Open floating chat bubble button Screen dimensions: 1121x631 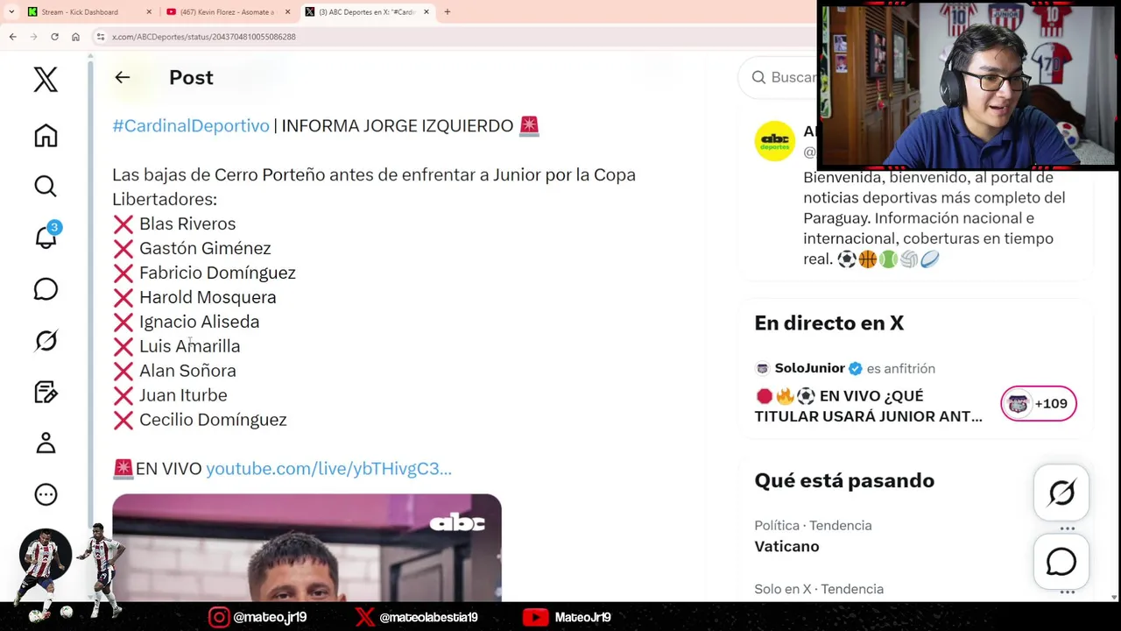[x=1061, y=562]
